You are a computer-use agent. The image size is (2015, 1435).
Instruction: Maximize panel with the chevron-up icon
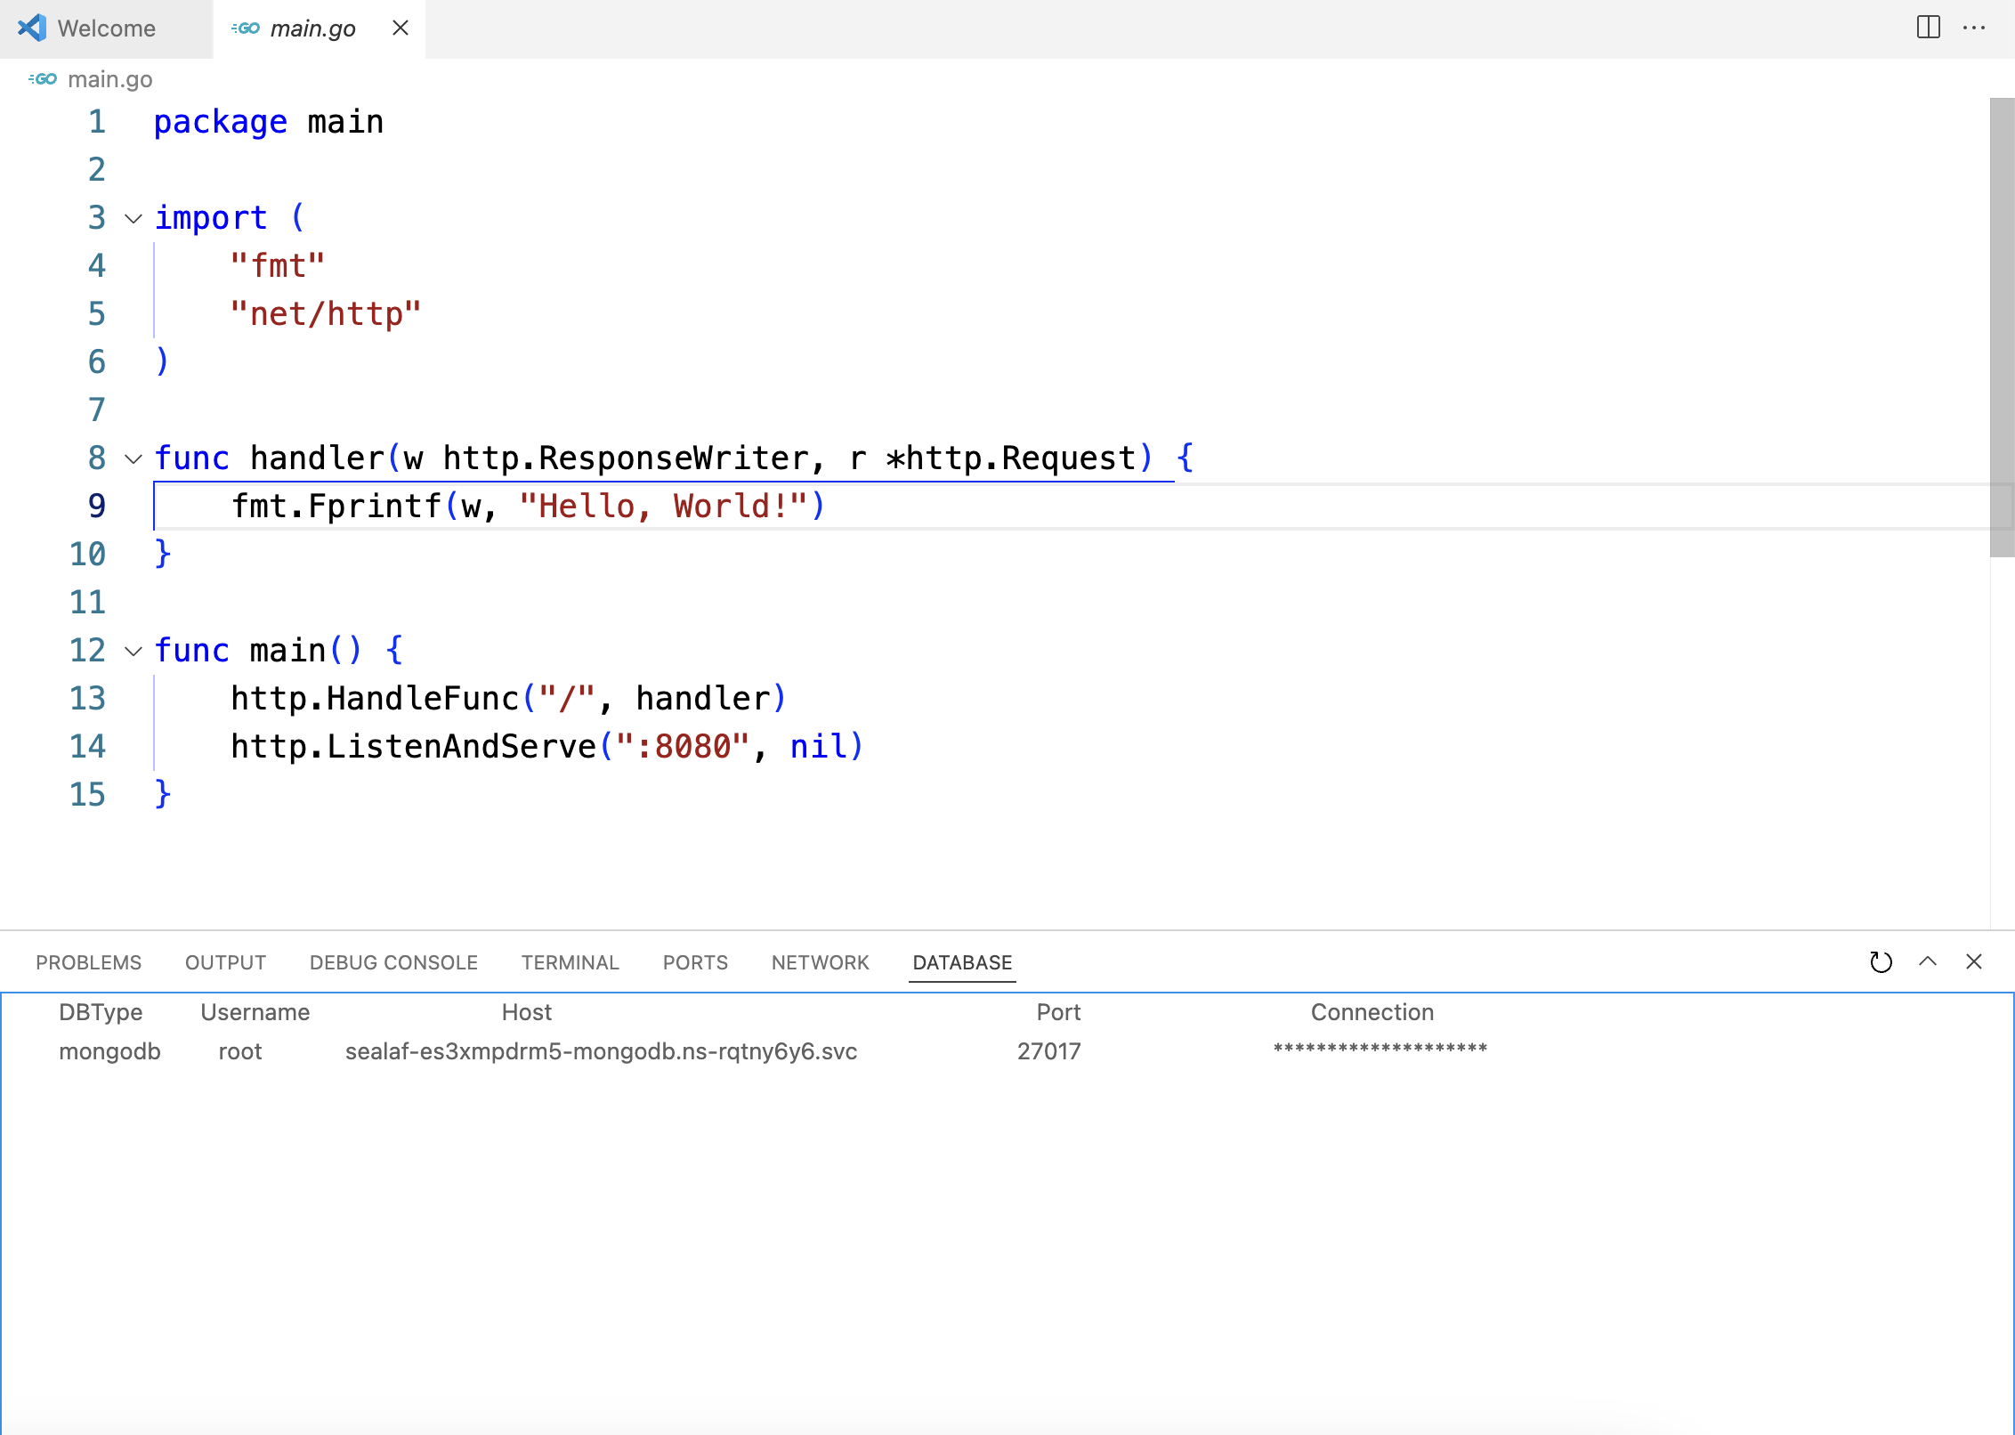click(1927, 961)
